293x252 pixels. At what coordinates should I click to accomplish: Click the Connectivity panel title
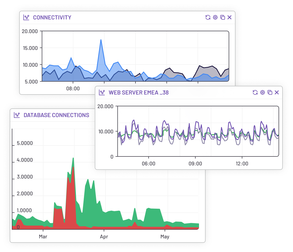[x=52, y=18]
